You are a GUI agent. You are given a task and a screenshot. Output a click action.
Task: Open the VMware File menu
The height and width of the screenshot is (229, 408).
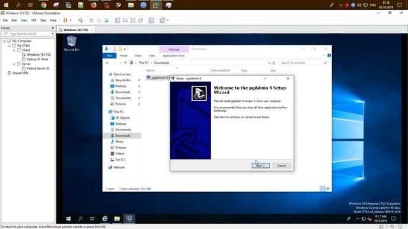5,20
